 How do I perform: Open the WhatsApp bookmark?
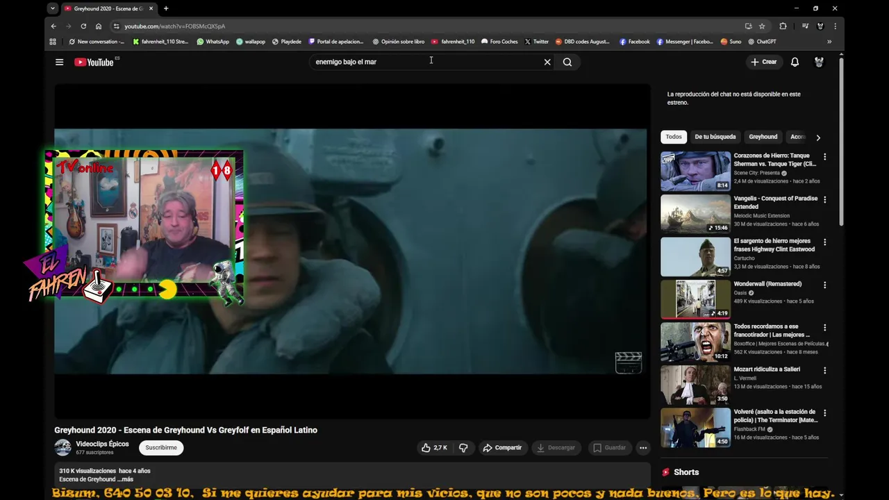pos(213,42)
